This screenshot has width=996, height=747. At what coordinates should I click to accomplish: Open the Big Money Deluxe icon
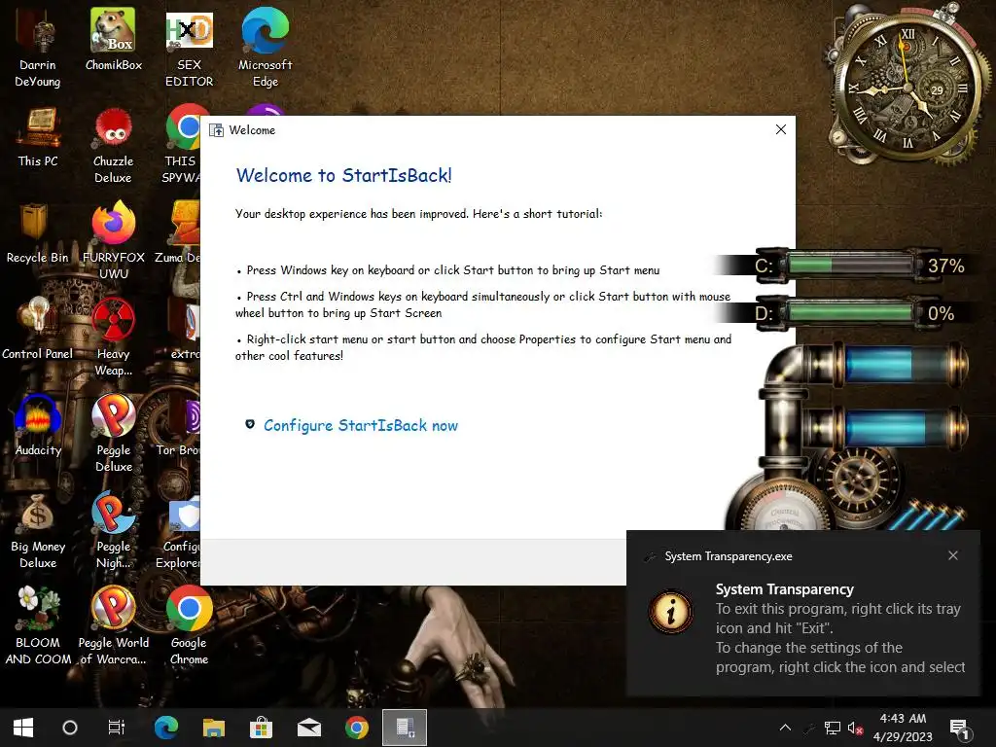[38, 530]
